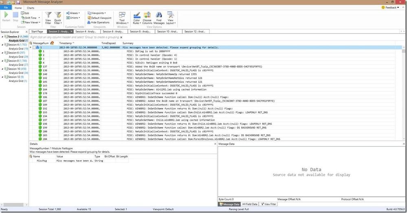This screenshot has width=407, height=213.
Task: Collapse the Session 6 tree node
Action: (x=2, y=53)
